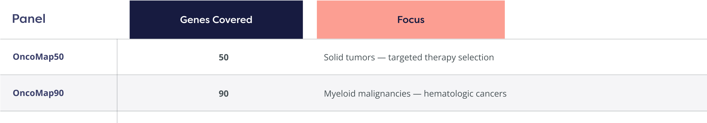
Task: Click the empty panel cell below OncoMap90
Action: (x=59, y=117)
